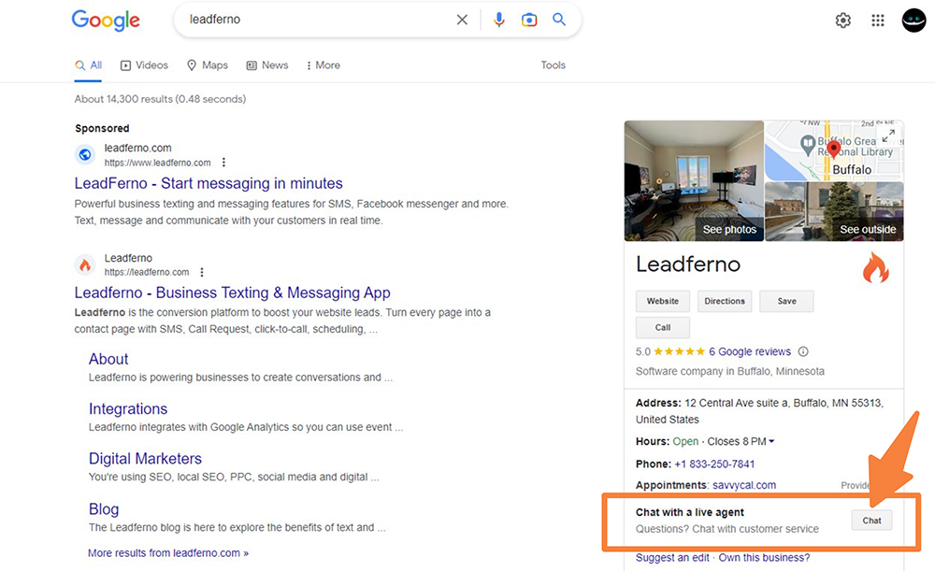Click the Leadferno flame logo in the knowledge panel

click(875, 267)
